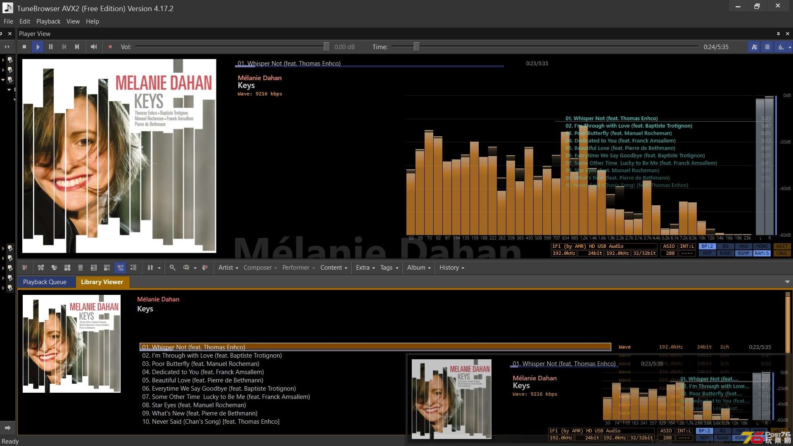The image size is (793, 446).
Task: Select track 02. I'm Through with Love
Action: (x=212, y=356)
